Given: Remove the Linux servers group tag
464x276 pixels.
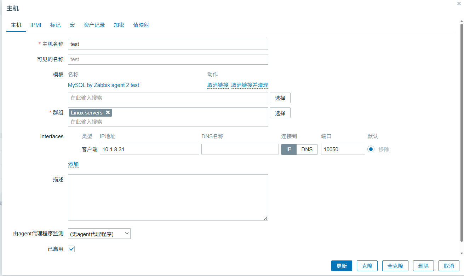Looking at the screenshot, I should 108,112.
